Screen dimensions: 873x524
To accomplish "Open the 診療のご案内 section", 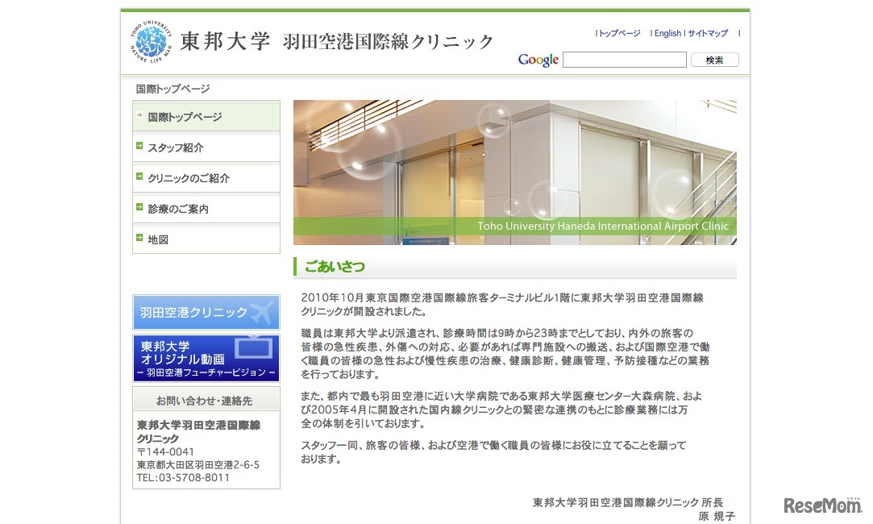I will tap(176, 208).
